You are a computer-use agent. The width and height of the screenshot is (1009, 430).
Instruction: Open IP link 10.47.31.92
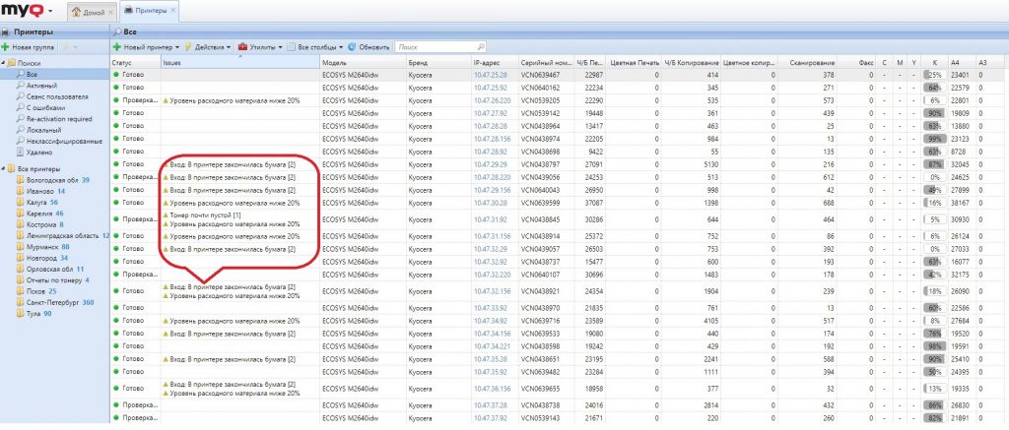click(x=490, y=219)
